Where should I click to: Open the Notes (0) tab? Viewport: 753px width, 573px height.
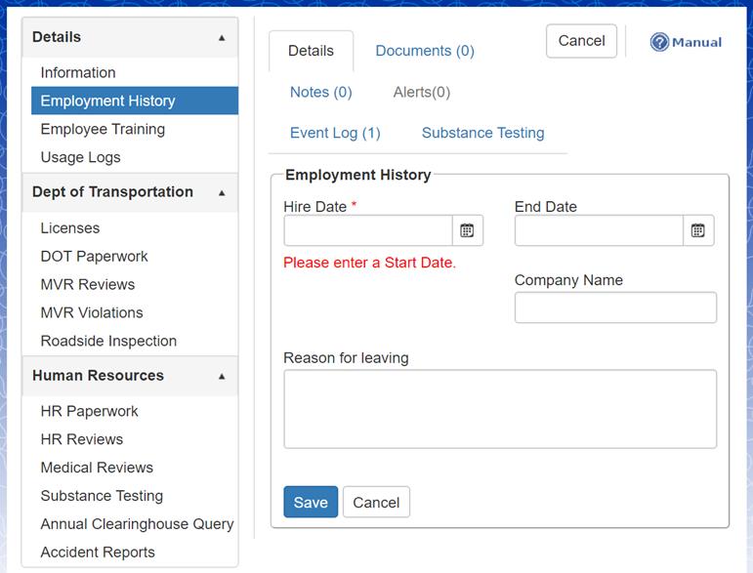tap(320, 92)
